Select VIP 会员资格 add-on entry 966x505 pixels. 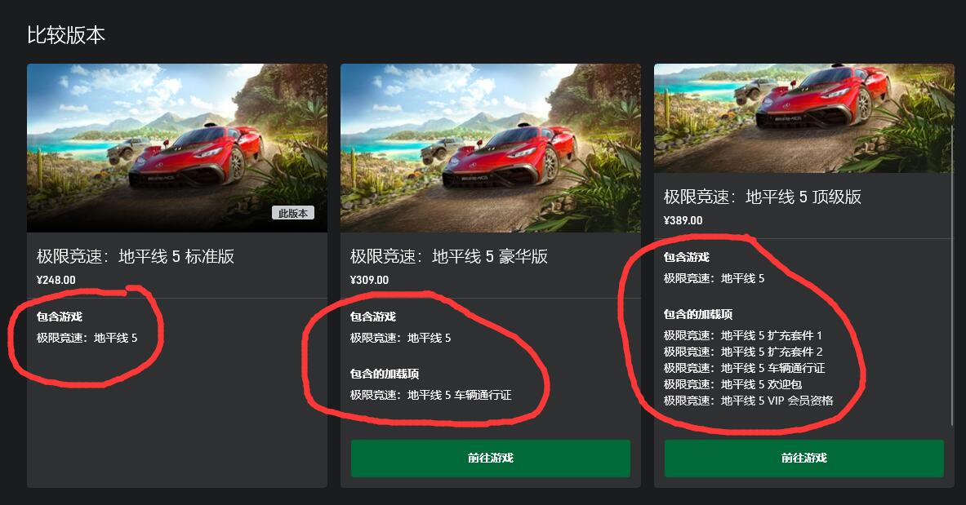click(749, 401)
